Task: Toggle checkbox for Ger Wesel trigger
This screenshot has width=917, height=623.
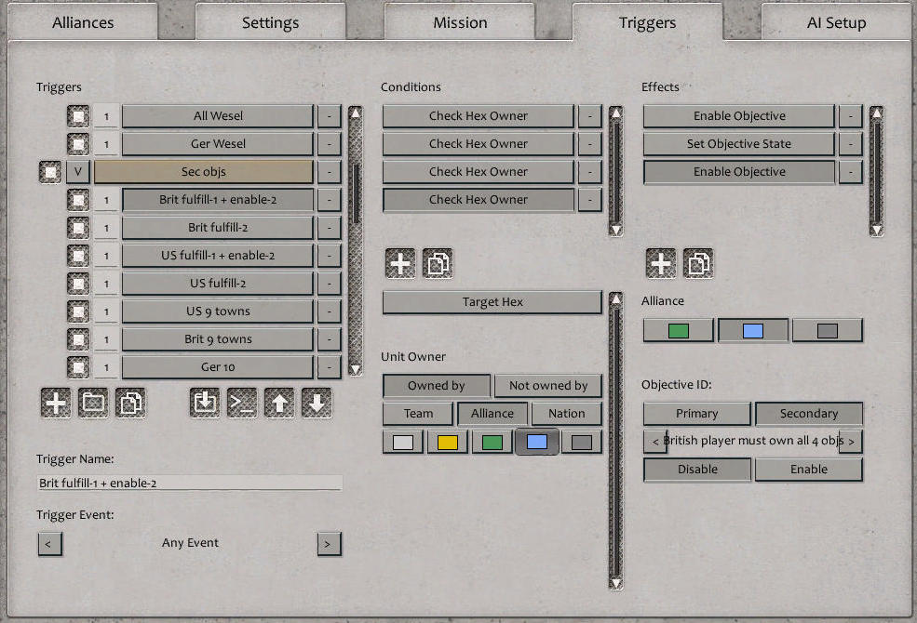Action: click(78, 143)
